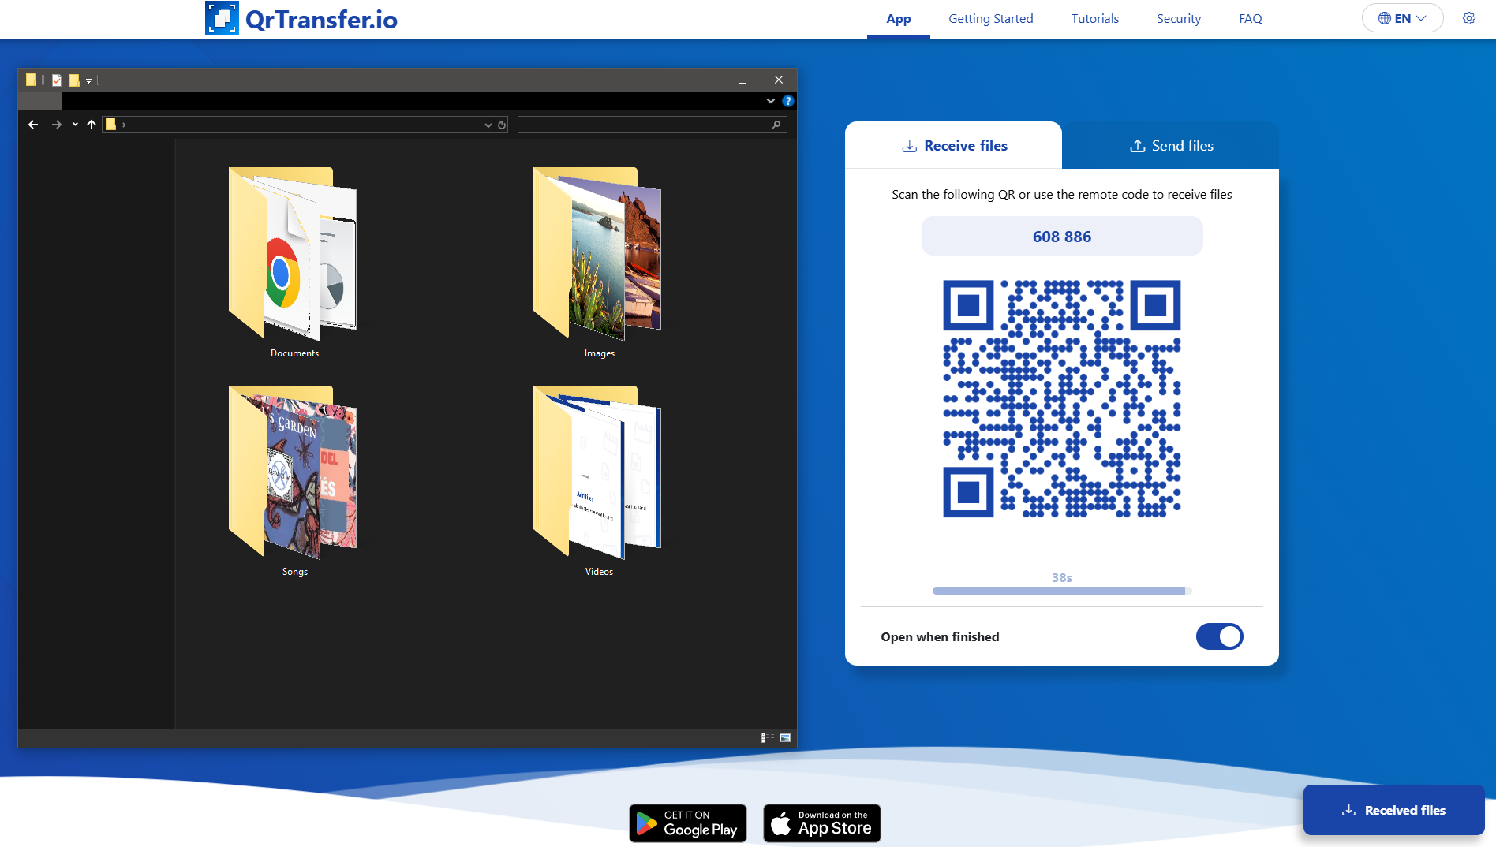
Task: Open the FAQ page
Action: pyautogui.click(x=1250, y=18)
